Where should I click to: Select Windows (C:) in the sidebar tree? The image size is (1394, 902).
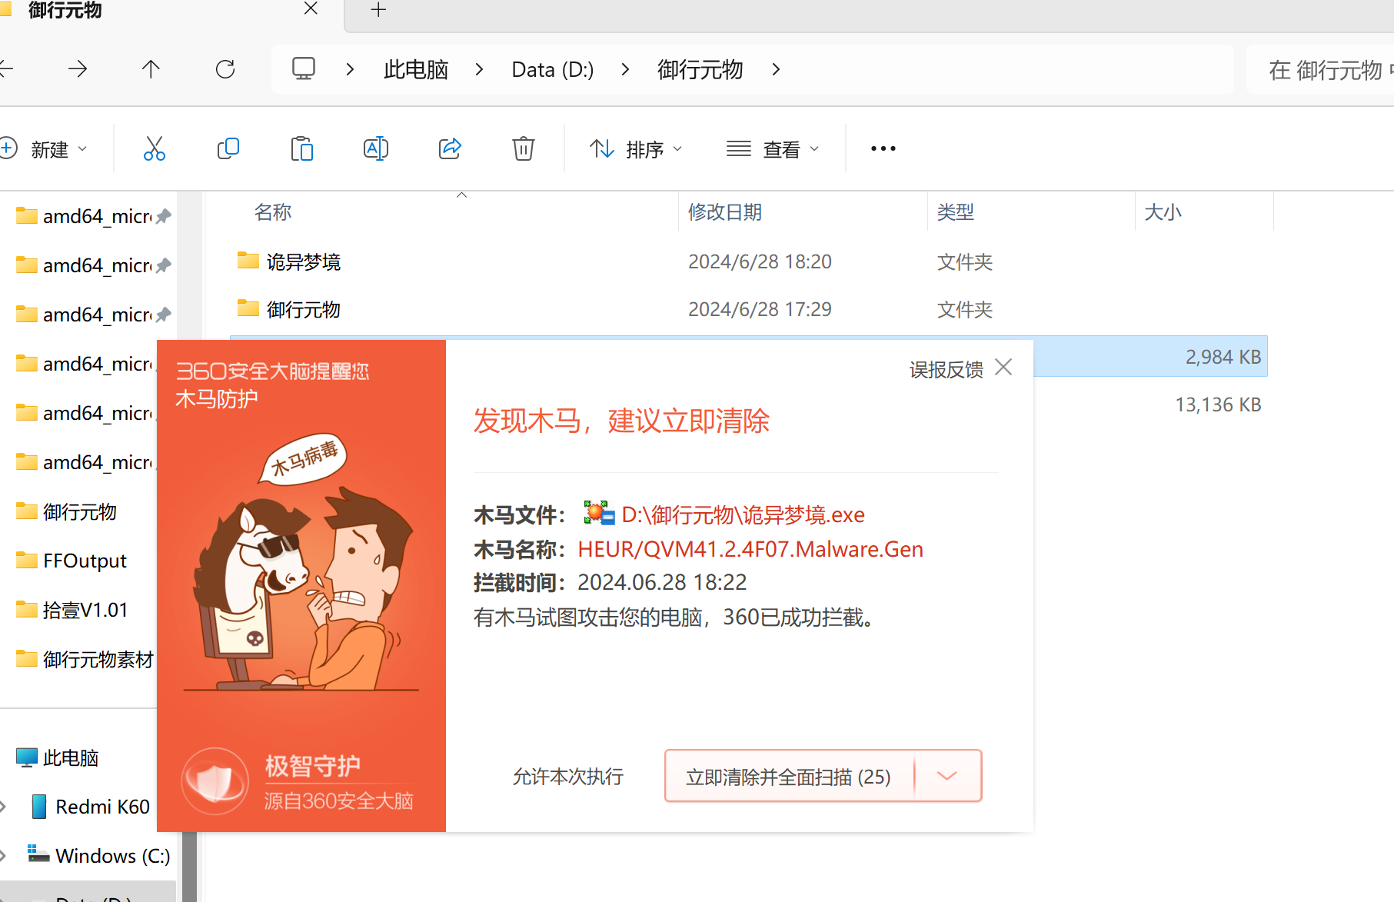pos(113,856)
